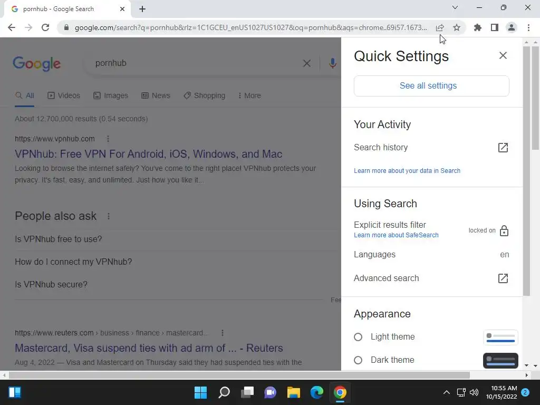
Task: Open a new tab with plus button
Action: 142,9
